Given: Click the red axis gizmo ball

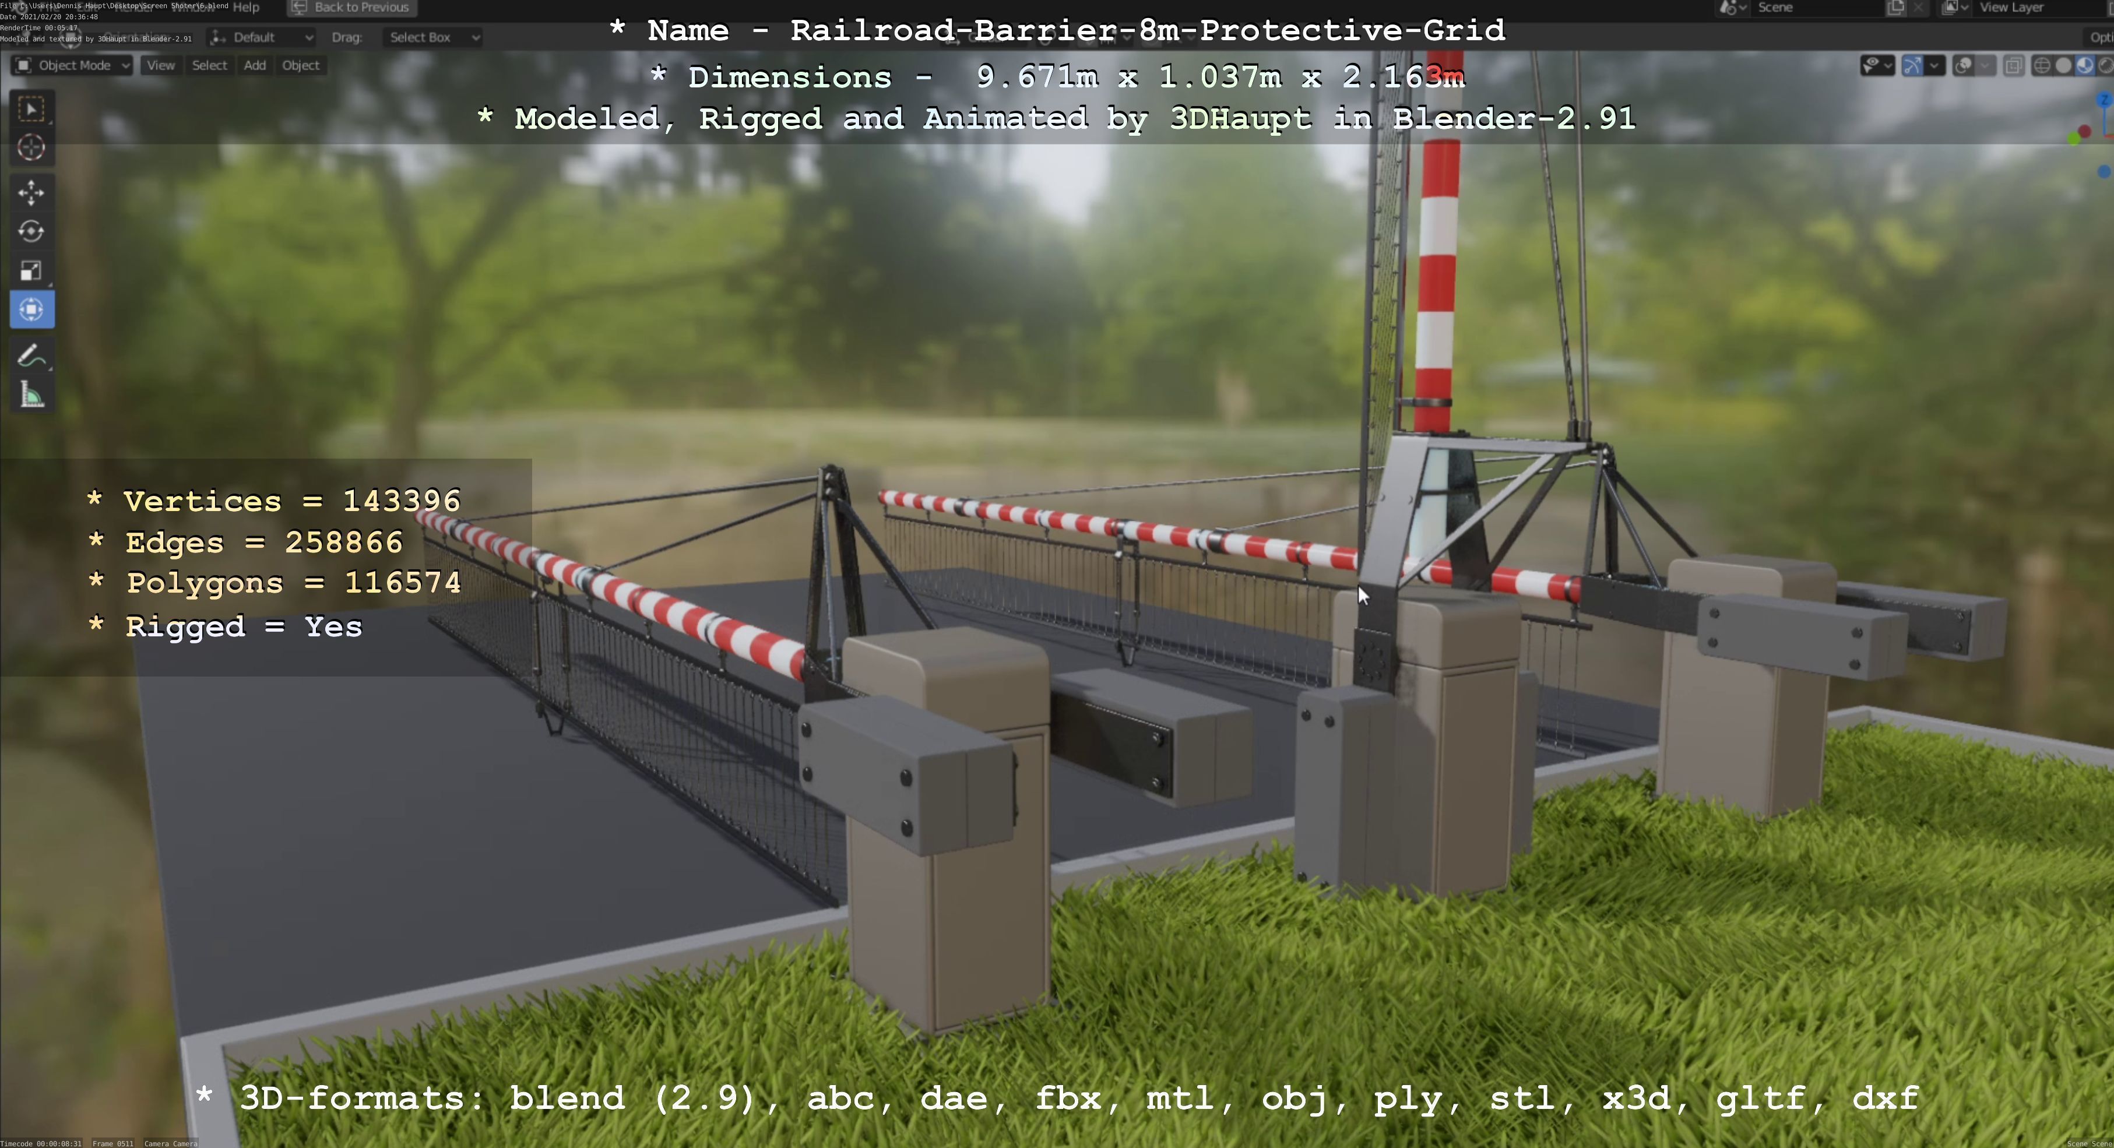Looking at the screenshot, I should coord(2085,132).
